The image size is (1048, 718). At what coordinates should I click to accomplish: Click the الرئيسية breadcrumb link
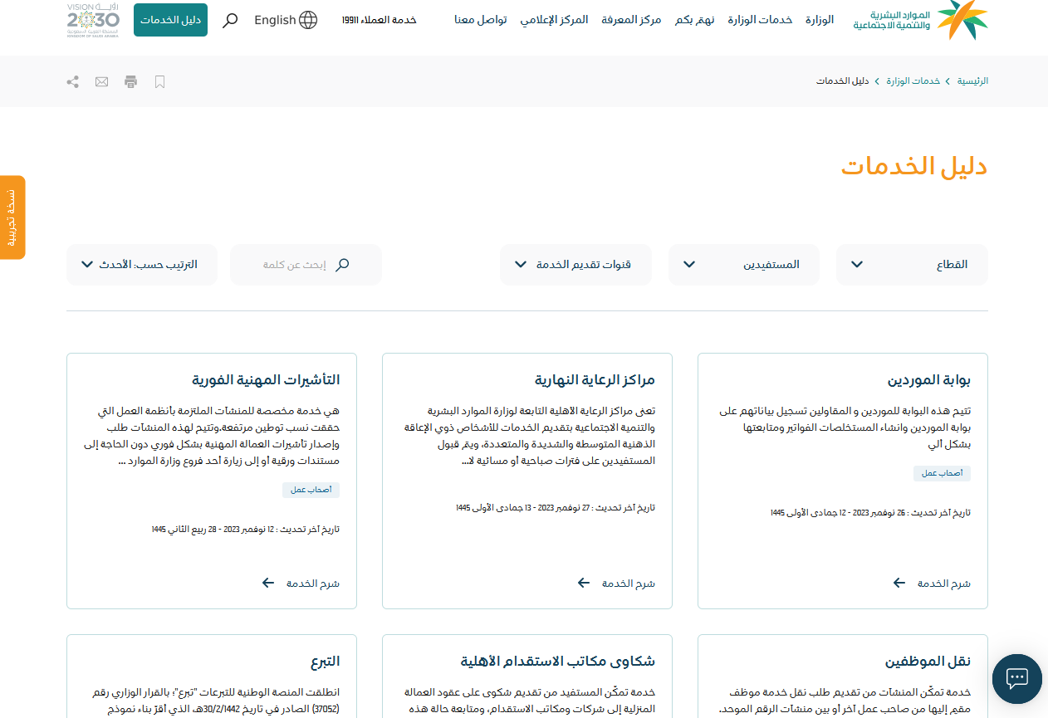[x=972, y=81]
